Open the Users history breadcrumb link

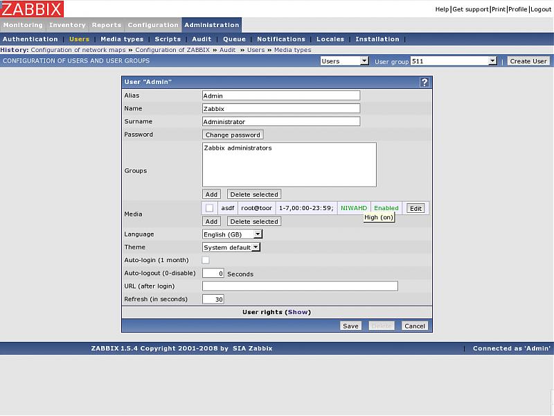click(x=256, y=50)
